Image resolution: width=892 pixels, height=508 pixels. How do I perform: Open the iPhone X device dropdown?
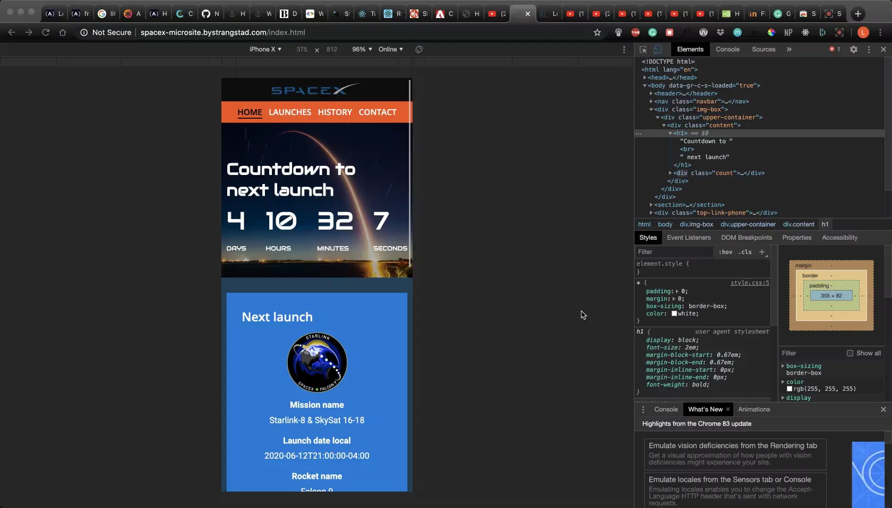coord(265,49)
